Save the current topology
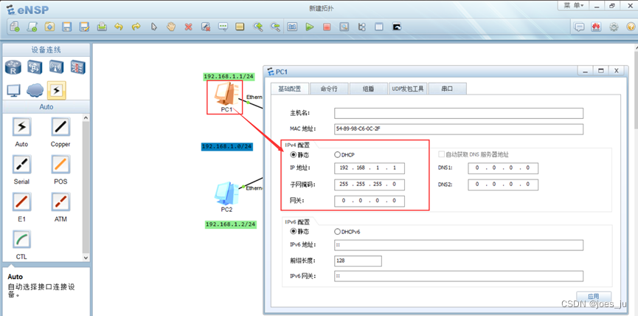Viewport: 638px width, 316px height. pyautogui.click(x=66, y=27)
